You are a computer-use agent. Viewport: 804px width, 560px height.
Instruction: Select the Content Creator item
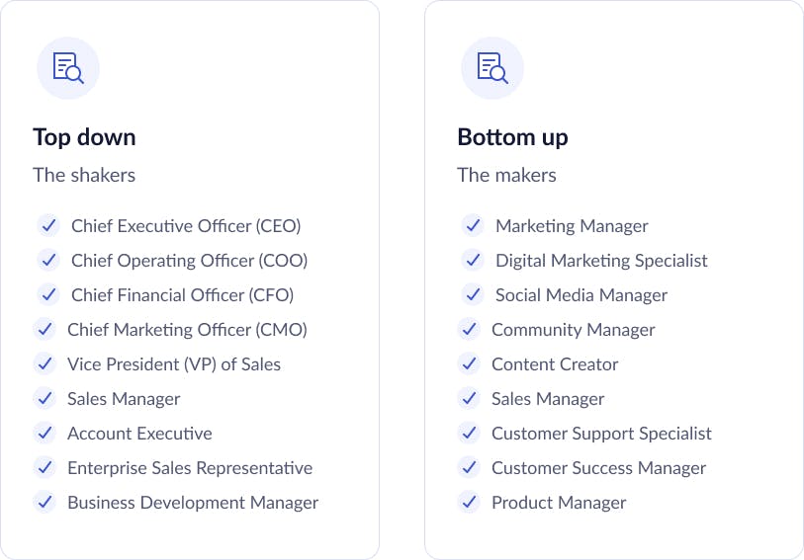555,363
